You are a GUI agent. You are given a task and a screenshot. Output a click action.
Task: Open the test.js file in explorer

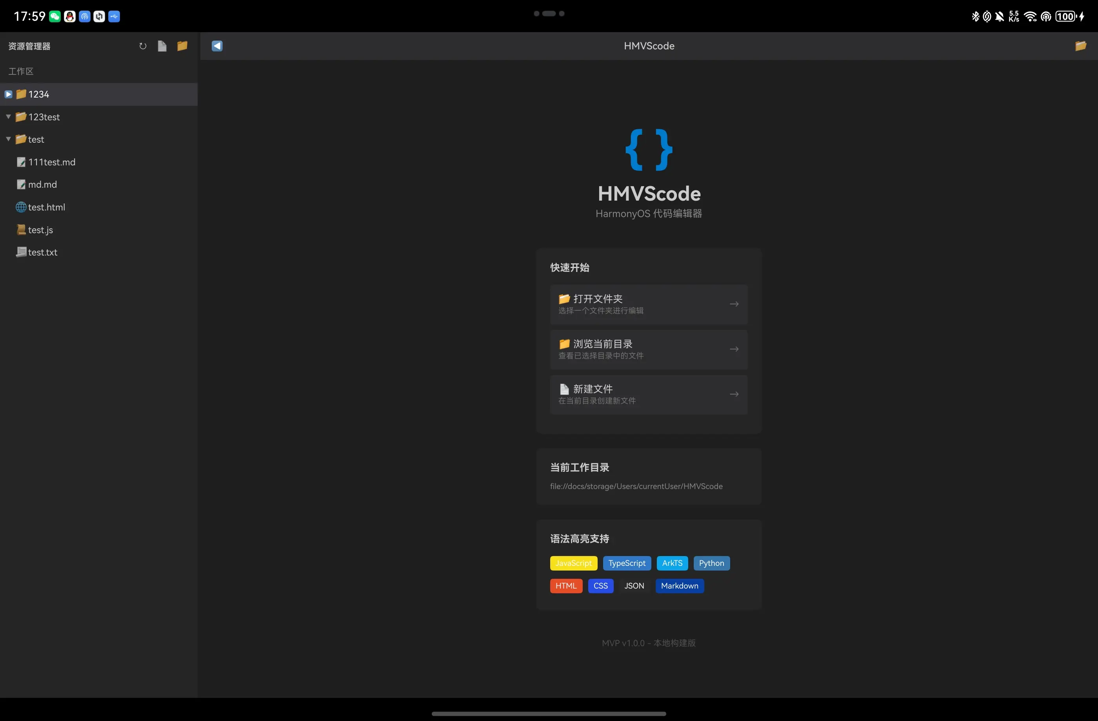click(x=40, y=230)
